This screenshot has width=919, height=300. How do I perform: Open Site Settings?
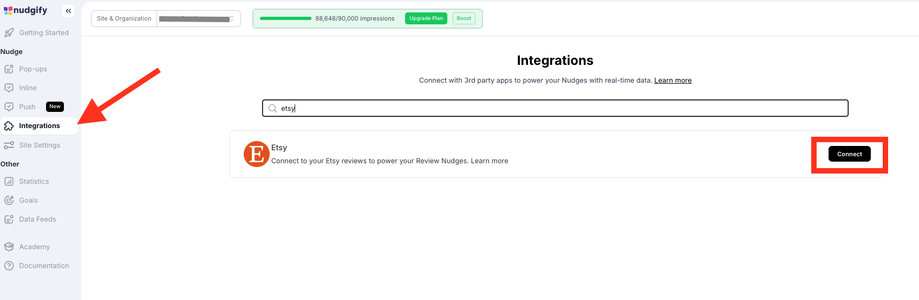39,145
